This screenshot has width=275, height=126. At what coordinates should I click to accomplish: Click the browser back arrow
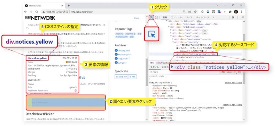(26, 12)
